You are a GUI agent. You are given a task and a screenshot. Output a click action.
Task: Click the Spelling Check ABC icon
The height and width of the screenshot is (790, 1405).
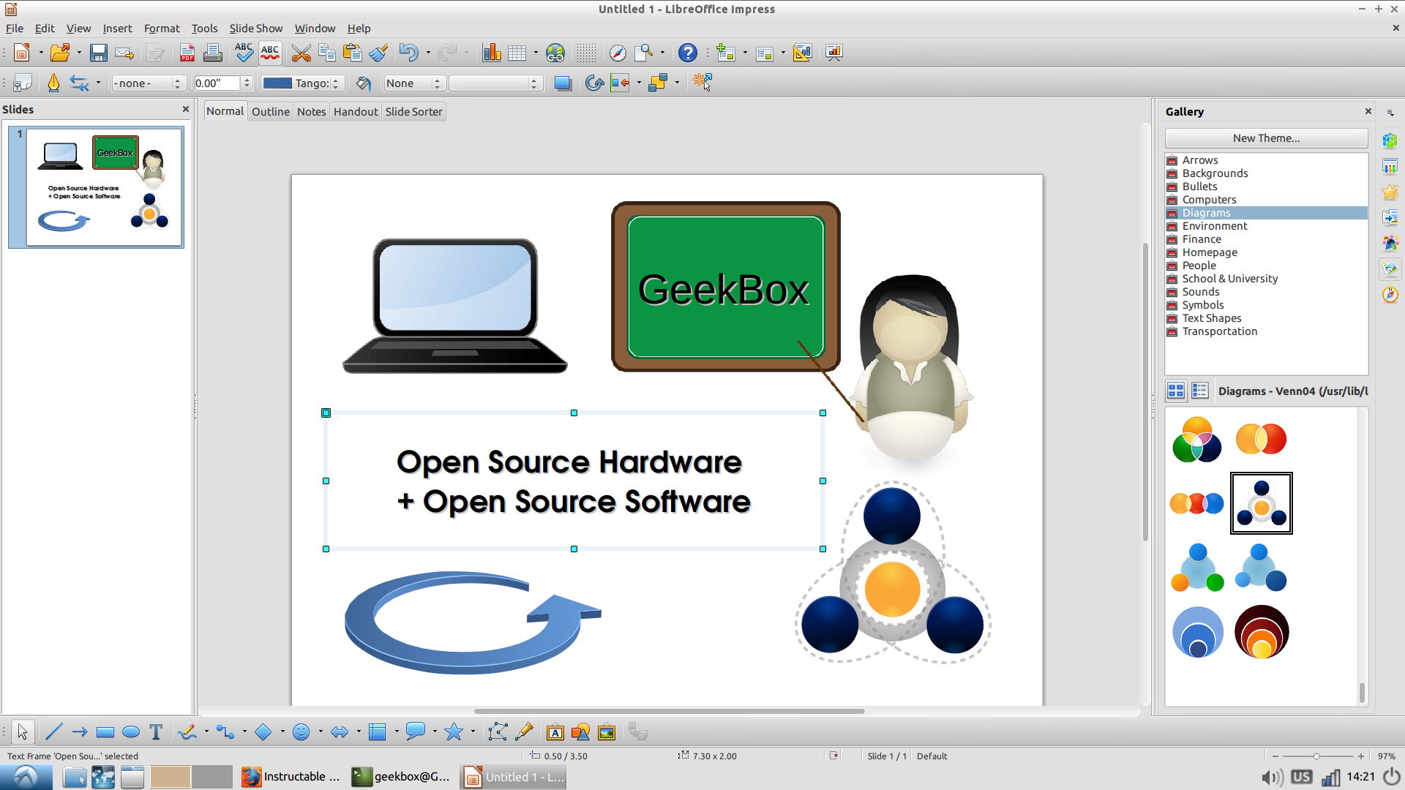[x=243, y=52]
